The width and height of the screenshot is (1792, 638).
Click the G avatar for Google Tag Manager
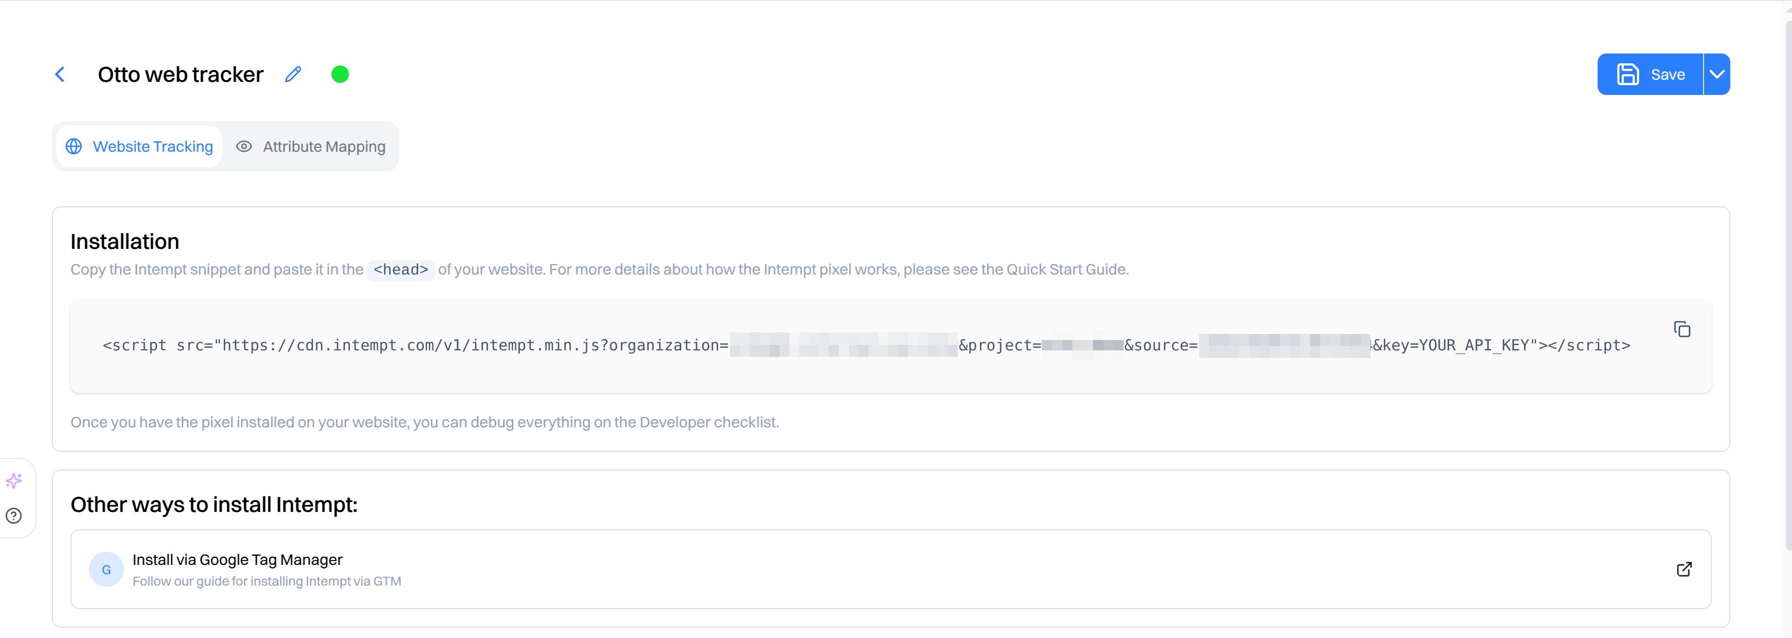click(106, 569)
